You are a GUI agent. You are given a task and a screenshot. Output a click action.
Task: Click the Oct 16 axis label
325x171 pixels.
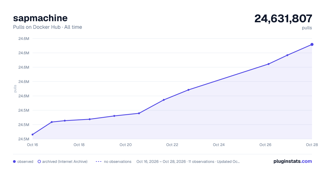(32, 145)
